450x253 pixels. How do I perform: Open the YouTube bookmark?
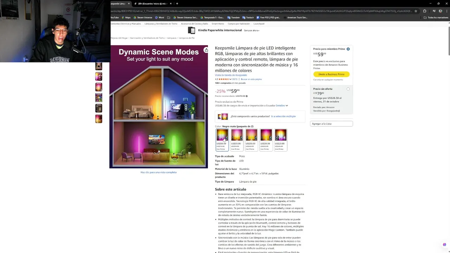click(x=115, y=18)
